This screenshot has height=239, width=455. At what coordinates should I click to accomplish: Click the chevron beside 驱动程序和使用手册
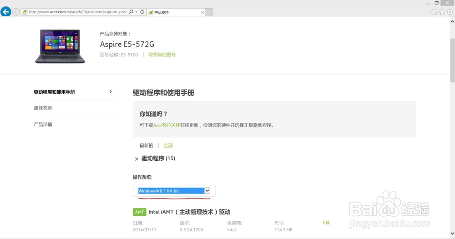pos(111,92)
